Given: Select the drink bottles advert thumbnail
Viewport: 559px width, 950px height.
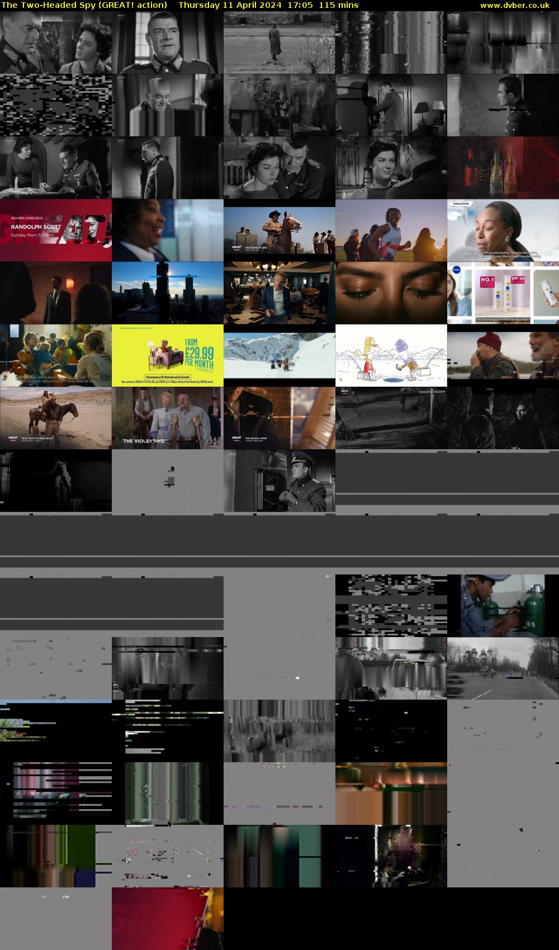Looking at the screenshot, I should pyautogui.click(x=503, y=168).
